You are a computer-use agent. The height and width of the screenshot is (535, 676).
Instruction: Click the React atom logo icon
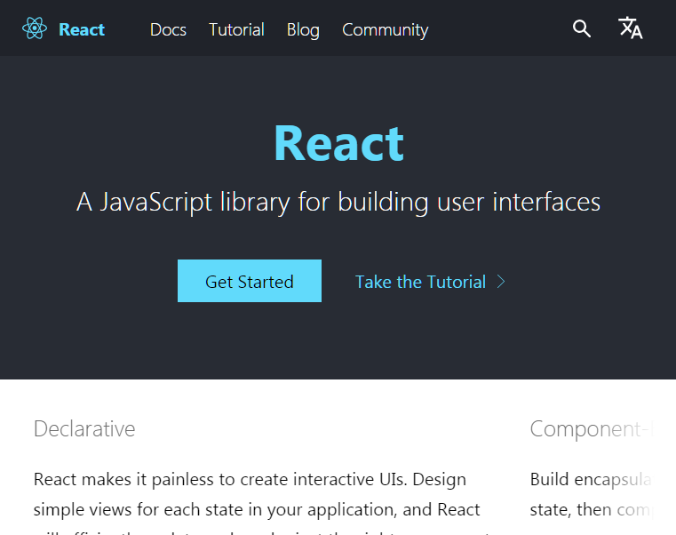[x=35, y=28]
